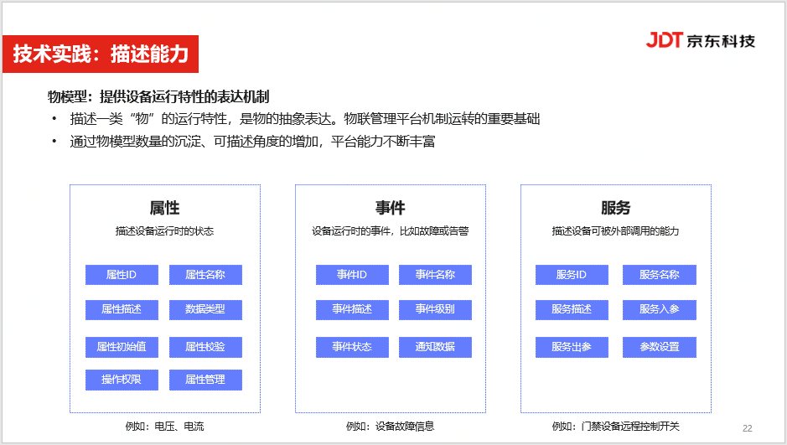Viewport: 787px width, 445px height.
Task: Select the 服务描述 box
Action: coord(572,309)
